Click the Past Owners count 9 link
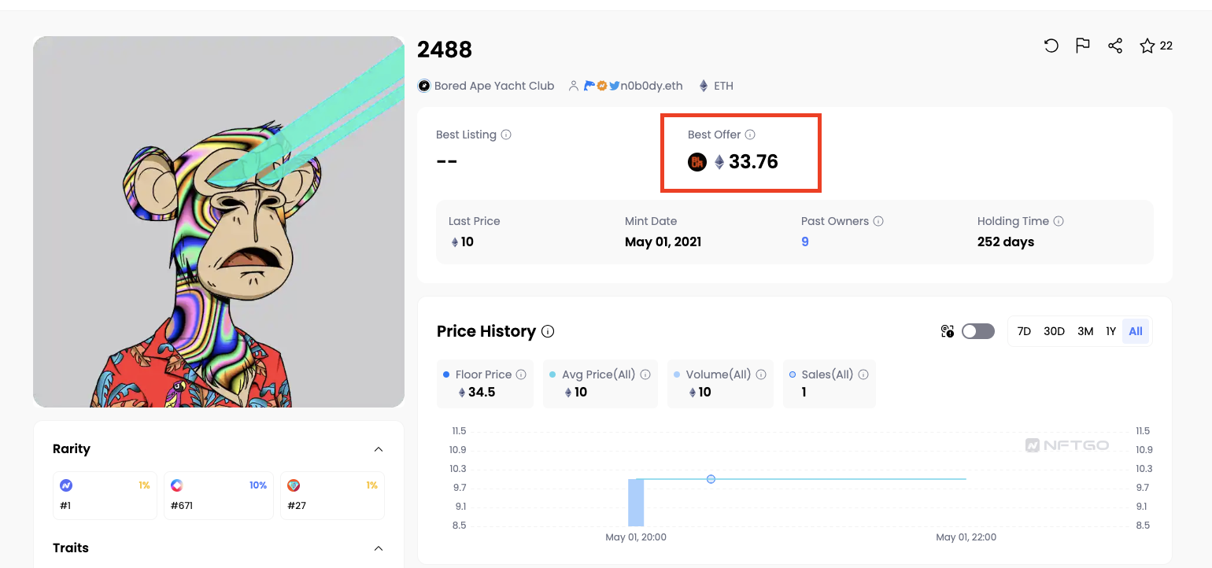This screenshot has height=568, width=1212. pos(805,242)
